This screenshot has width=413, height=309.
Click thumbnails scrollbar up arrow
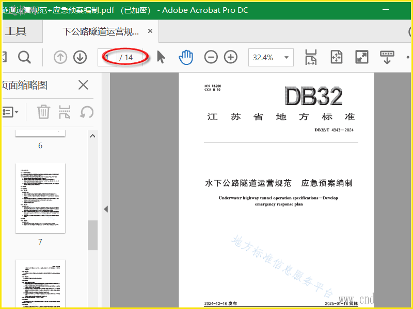point(93,136)
